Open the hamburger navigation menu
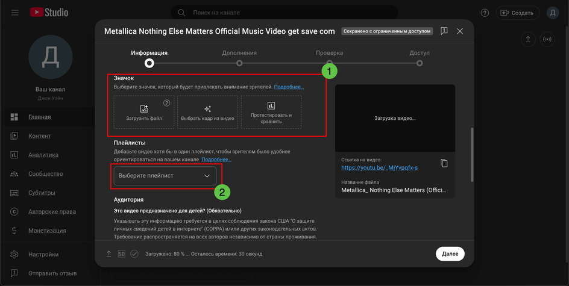The width and height of the screenshot is (569, 286). 15,13
